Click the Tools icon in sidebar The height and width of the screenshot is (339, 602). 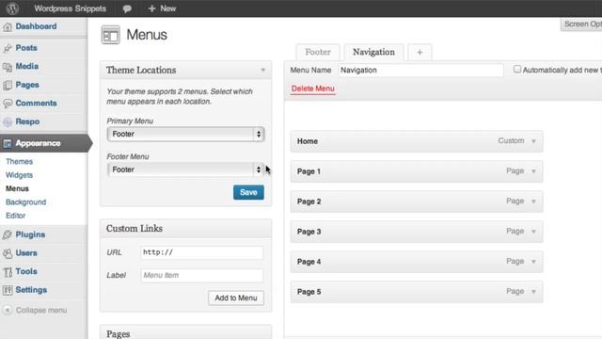point(8,272)
